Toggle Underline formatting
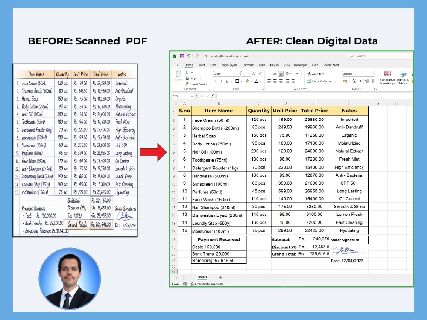427x320 pixels. coord(227,81)
